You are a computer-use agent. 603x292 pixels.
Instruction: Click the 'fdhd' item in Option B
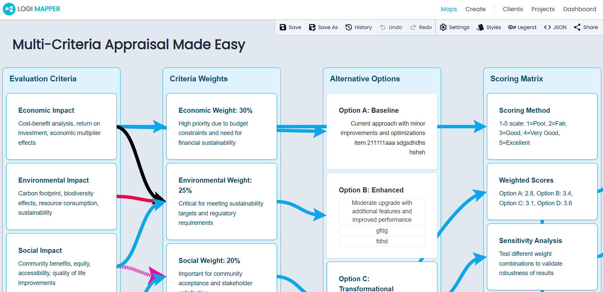click(x=382, y=241)
